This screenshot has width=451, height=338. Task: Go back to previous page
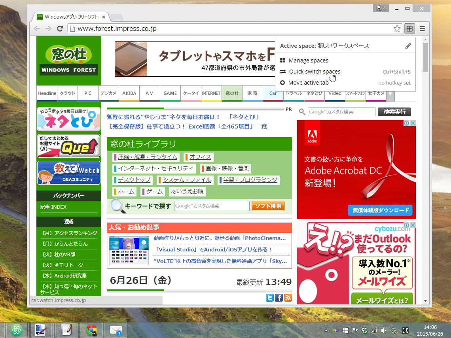tap(37, 28)
